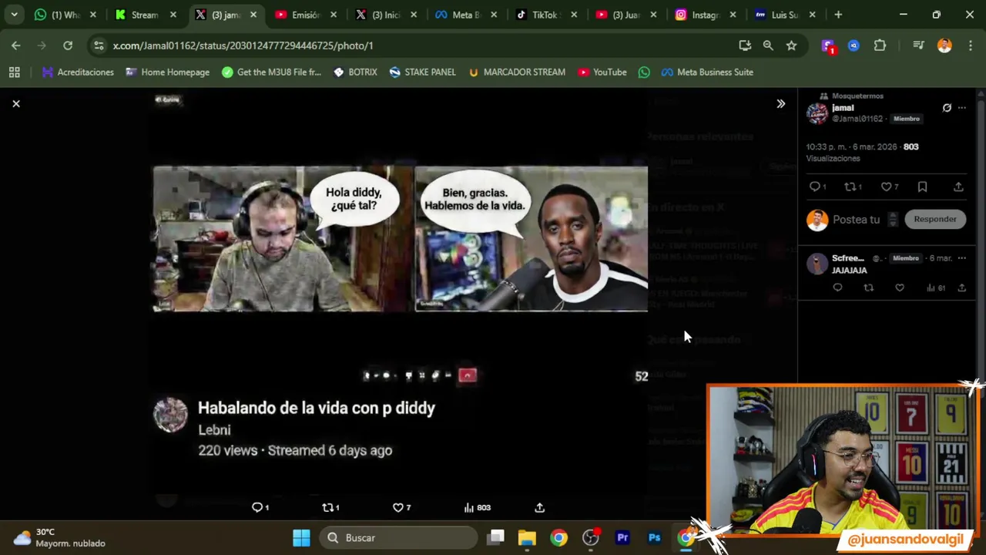This screenshot has height=555, width=986.
Task: Open the 803 views analytics below the photo
Action: [x=477, y=507]
